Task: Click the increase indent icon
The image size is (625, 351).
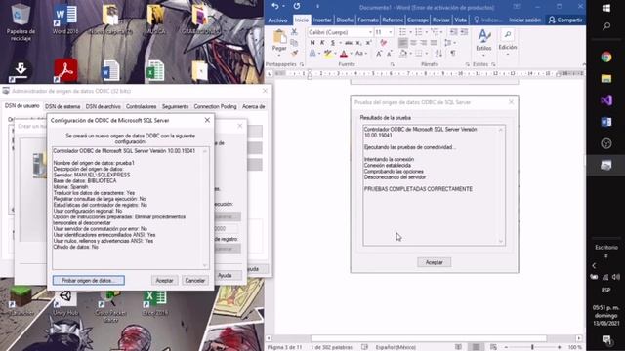Action: tap(464, 32)
